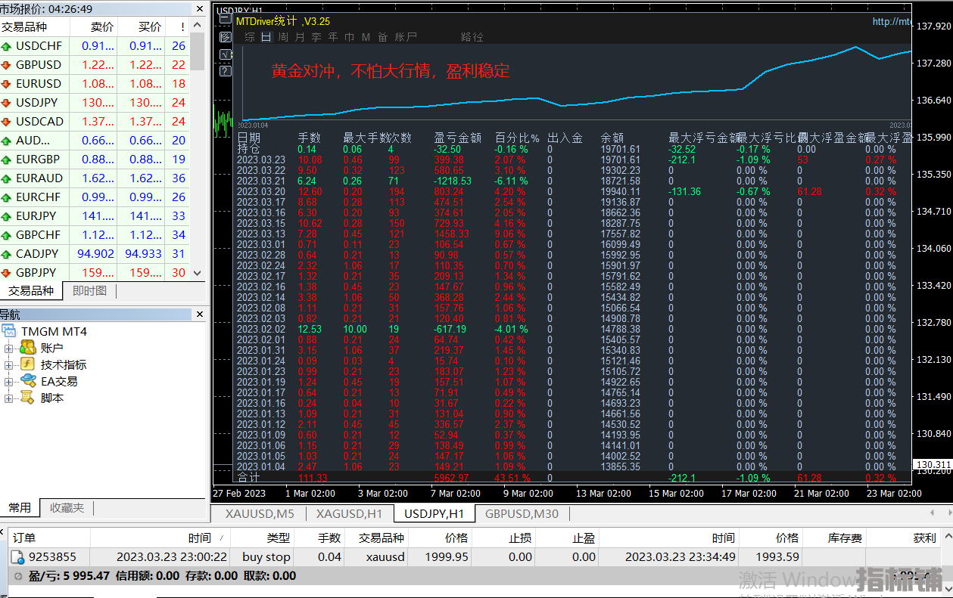
Task: Click the M button in MTDriver toolbar
Action: (366, 37)
